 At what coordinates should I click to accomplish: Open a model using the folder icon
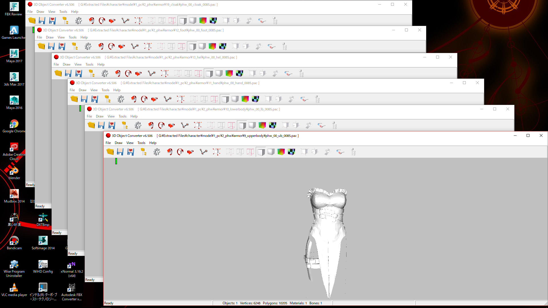tap(110, 152)
